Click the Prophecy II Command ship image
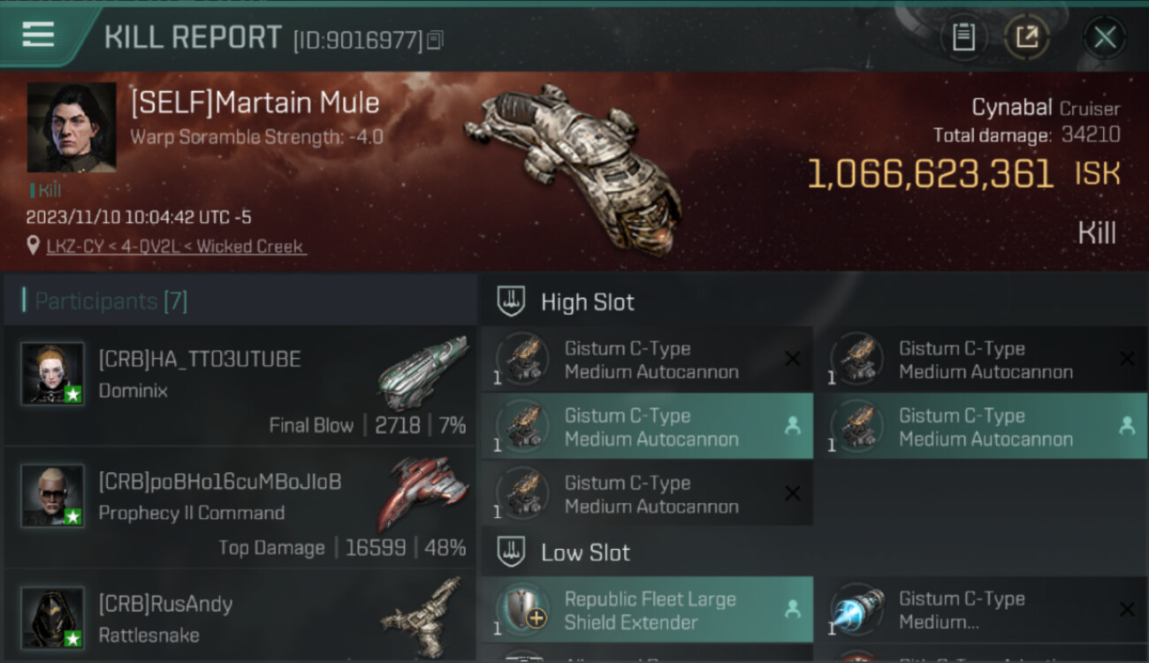The height and width of the screenshot is (663, 1149). click(422, 493)
